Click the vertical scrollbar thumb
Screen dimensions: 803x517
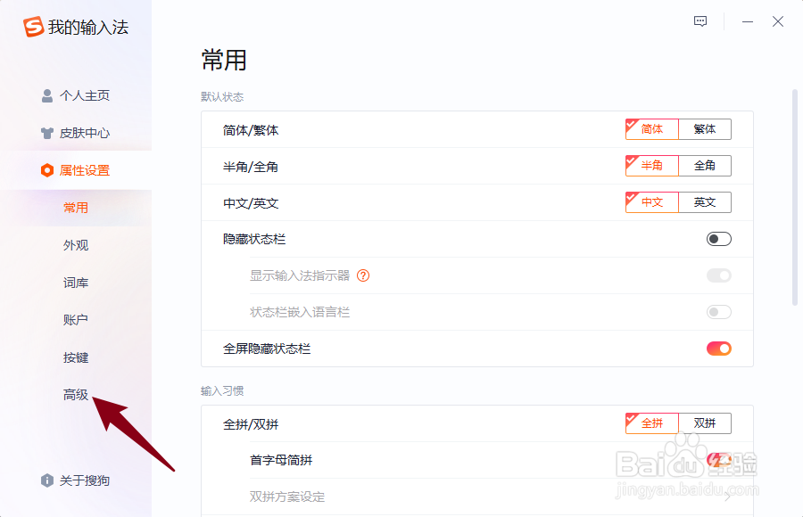point(795,197)
